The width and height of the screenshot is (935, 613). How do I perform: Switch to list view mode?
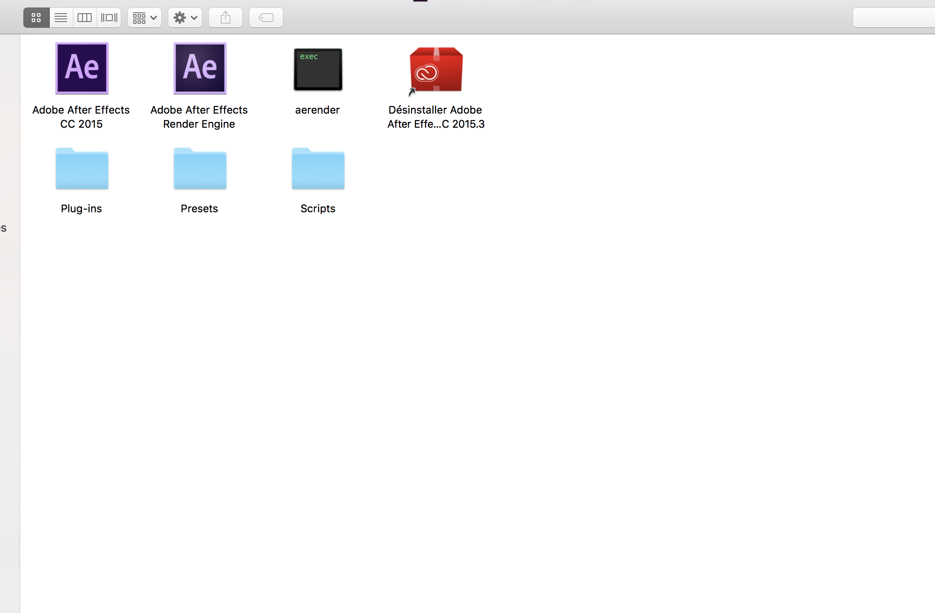click(x=61, y=18)
